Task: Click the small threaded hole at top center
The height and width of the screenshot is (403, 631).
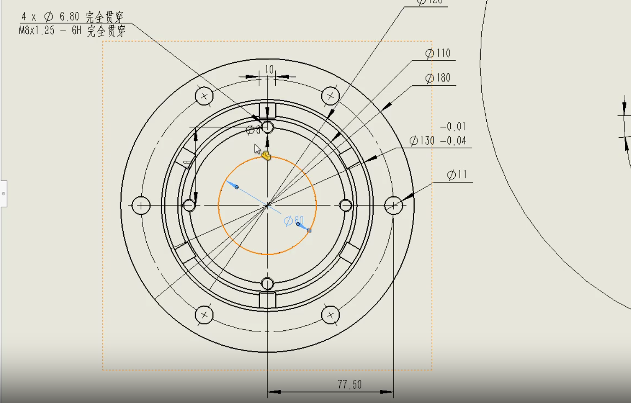Action: click(x=267, y=127)
